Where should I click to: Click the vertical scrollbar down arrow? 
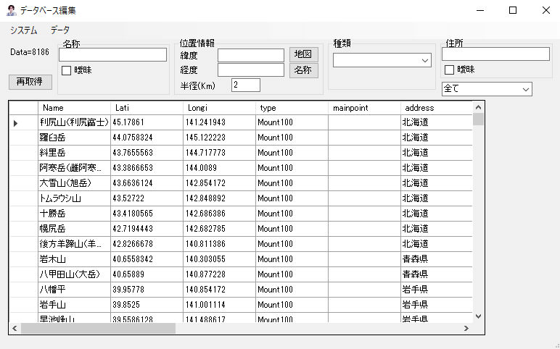tap(477, 316)
